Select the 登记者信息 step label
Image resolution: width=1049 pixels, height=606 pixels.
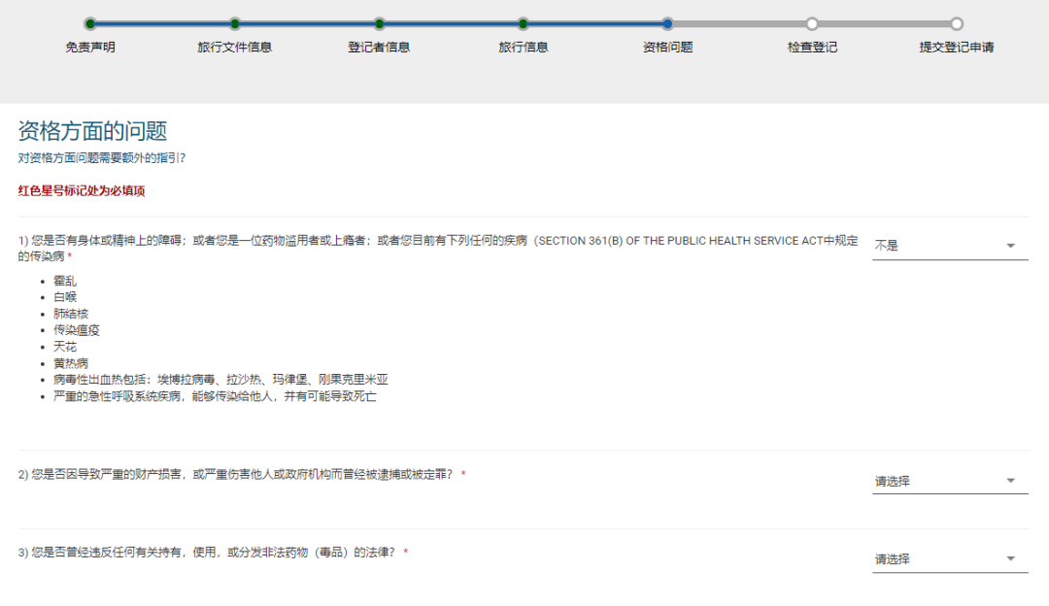click(379, 46)
